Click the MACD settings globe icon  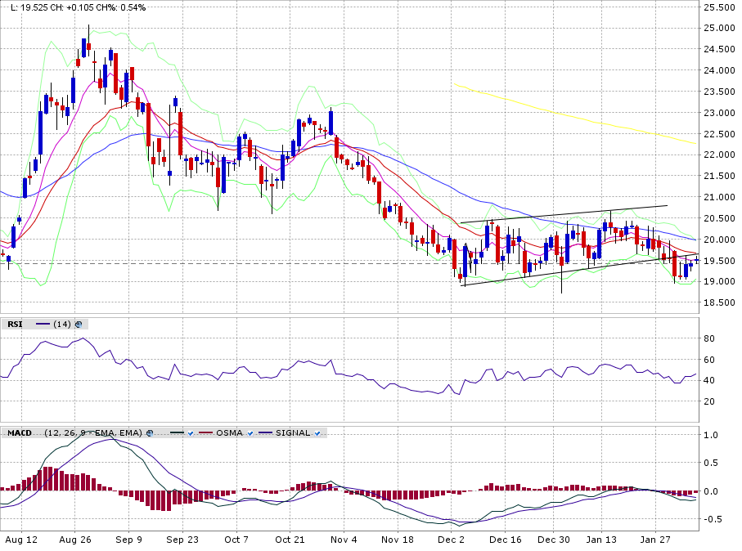point(148,432)
